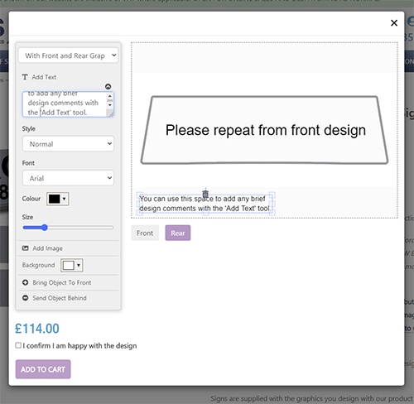Close the design dialog with X

[394, 23]
